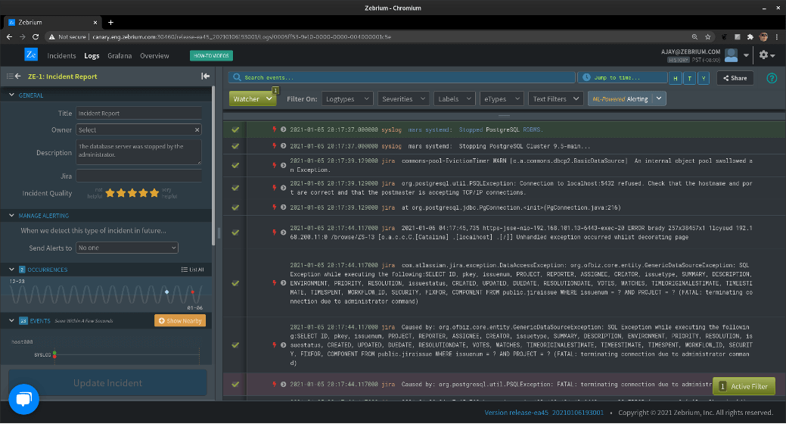
Task: Open the Severities filter dropdown
Action: coord(403,99)
